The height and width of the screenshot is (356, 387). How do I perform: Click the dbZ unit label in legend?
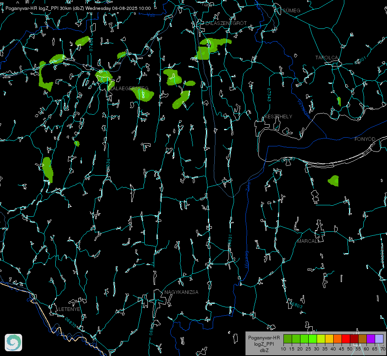click(x=264, y=350)
